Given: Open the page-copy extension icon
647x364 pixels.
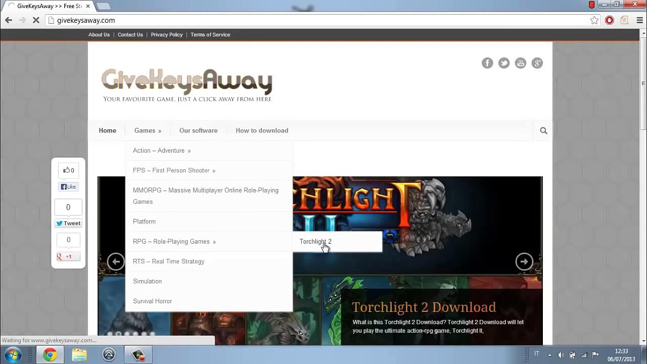Looking at the screenshot, I should coord(625,20).
